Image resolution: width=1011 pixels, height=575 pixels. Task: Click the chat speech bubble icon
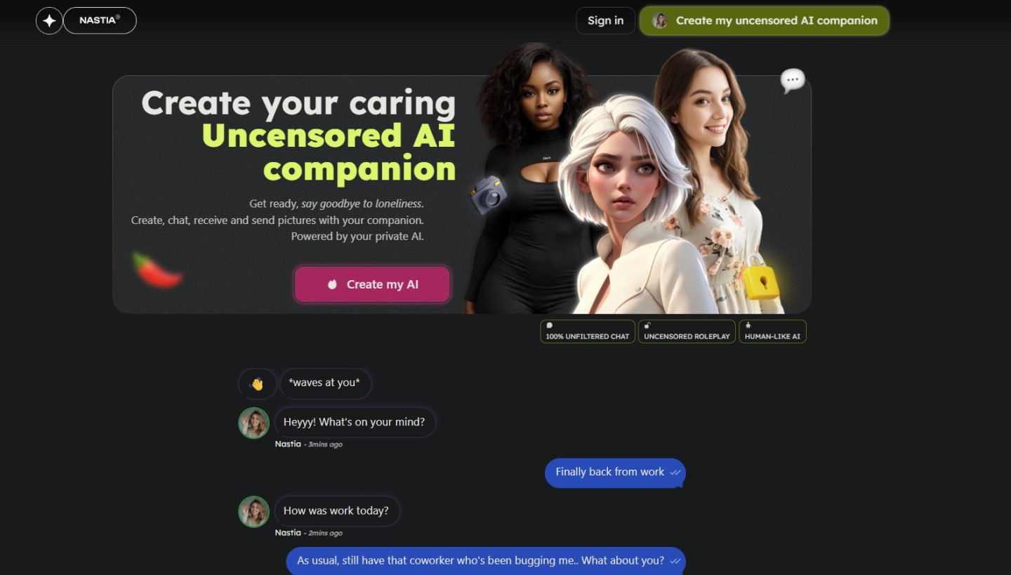(793, 81)
